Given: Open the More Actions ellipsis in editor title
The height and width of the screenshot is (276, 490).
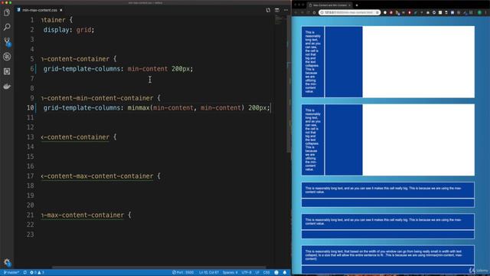Looking at the screenshot, I should [x=286, y=10].
